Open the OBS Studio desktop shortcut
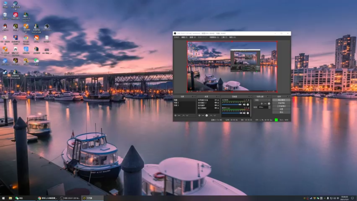The width and height of the screenshot is (357, 201). click(47, 27)
